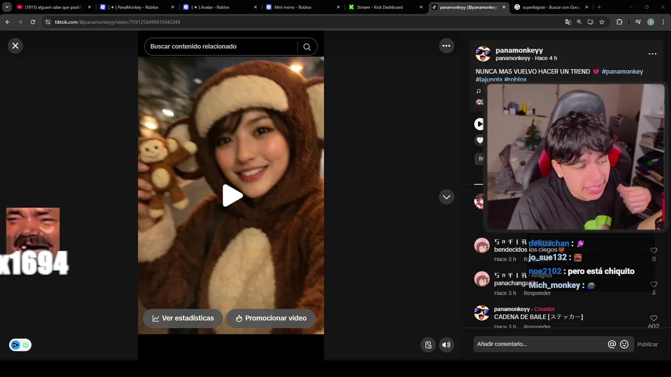Like the 'CADENA DE BAILE' comment

coord(654,318)
